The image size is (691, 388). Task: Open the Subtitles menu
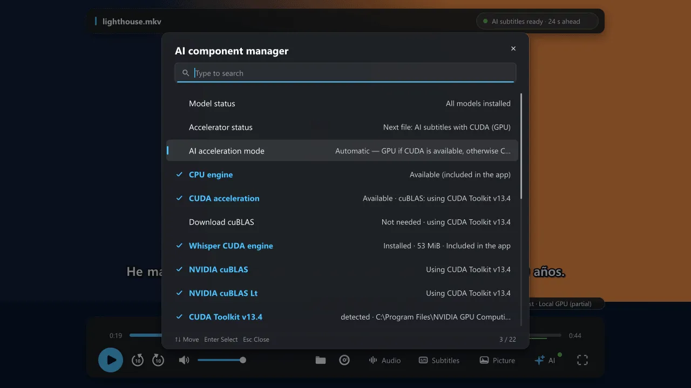(x=439, y=361)
